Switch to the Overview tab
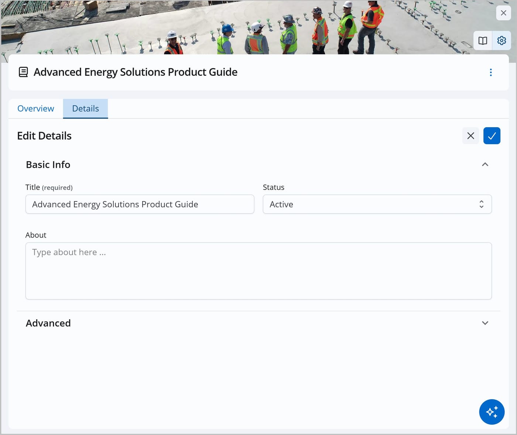The width and height of the screenshot is (517, 435). (x=36, y=109)
